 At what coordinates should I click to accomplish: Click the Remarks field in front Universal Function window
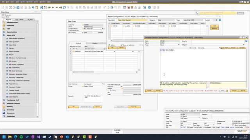pos(218,42)
